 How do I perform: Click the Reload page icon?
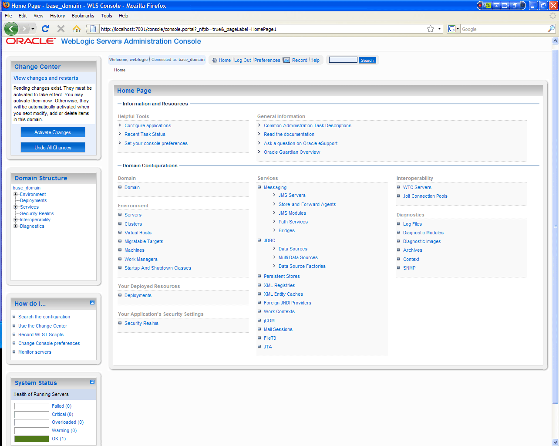(x=45, y=29)
